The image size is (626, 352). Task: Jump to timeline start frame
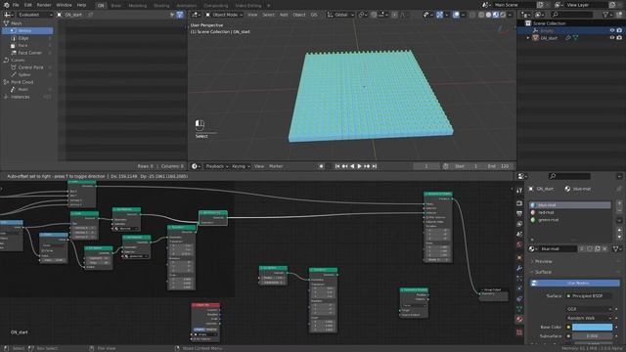(x=337, y=166)
